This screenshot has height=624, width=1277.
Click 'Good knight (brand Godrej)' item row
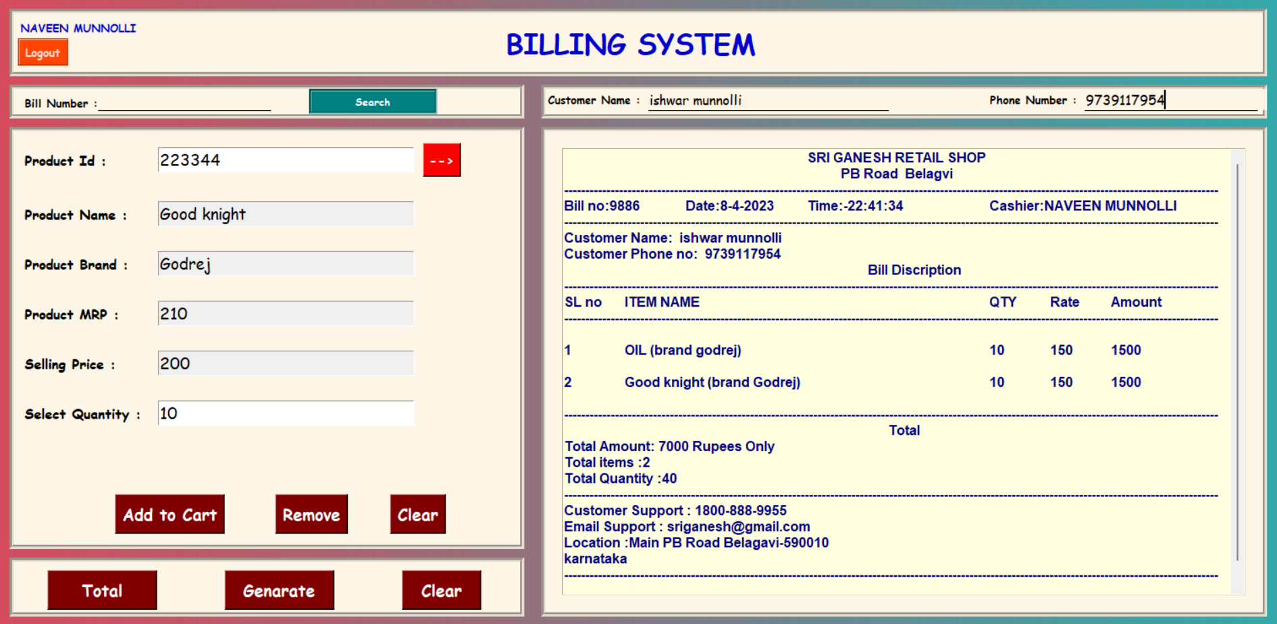point(712,382)
